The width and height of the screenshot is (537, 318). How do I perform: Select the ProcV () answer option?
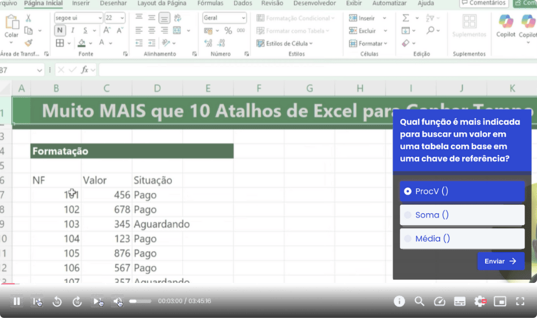pos(462,191)
